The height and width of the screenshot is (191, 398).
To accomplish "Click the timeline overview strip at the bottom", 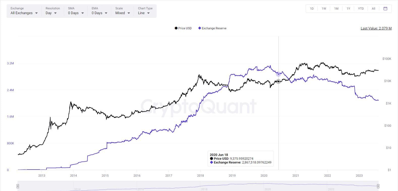I will tap(197, 186).
